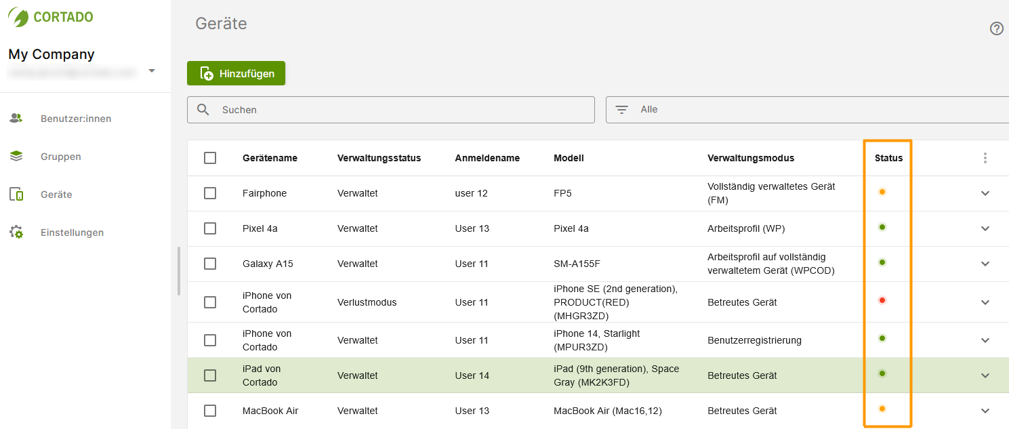Click the Hinzufügen button
Viewport: 1009px width, 429px height.
(236, 73)
